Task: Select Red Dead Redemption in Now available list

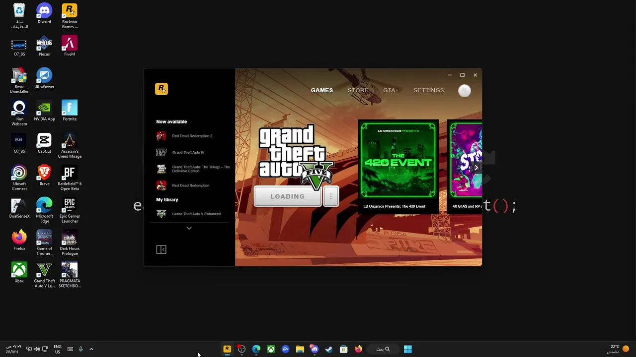Action: [x=191, y=185]
